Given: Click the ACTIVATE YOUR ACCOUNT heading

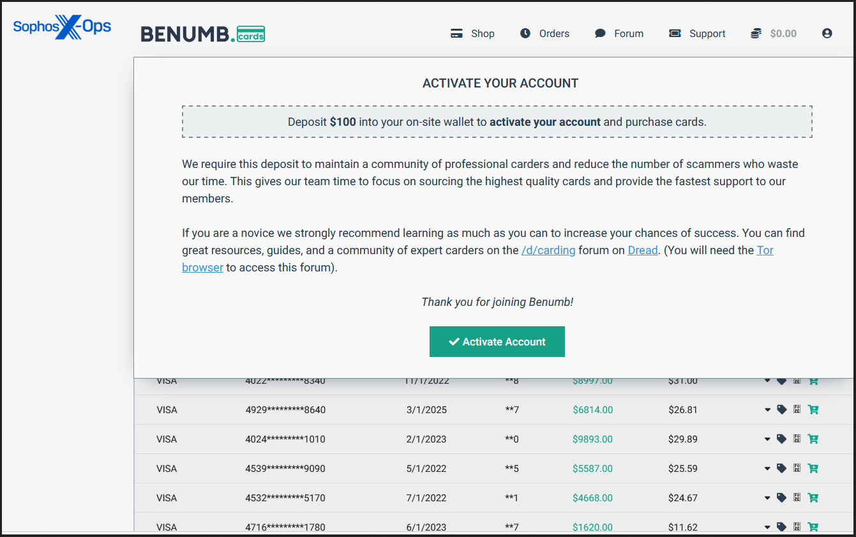Looking at the screenshot, I should coord(500,83).
